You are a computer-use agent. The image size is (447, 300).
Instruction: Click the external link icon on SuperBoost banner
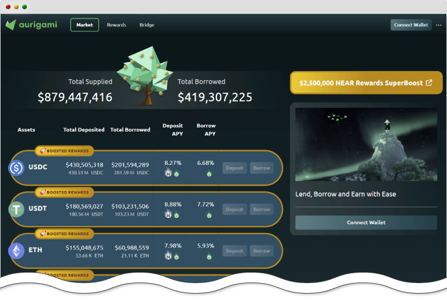[429, 83]
